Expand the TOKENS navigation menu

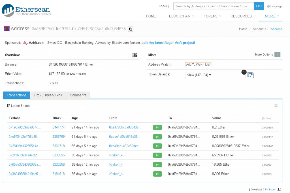click(212, 16)
